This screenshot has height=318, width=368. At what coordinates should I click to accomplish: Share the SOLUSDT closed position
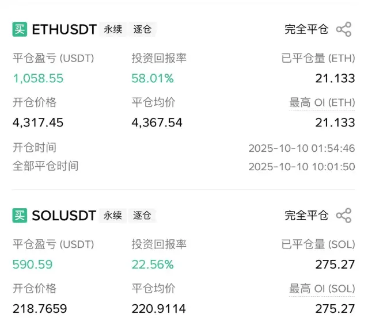(344, 216)
